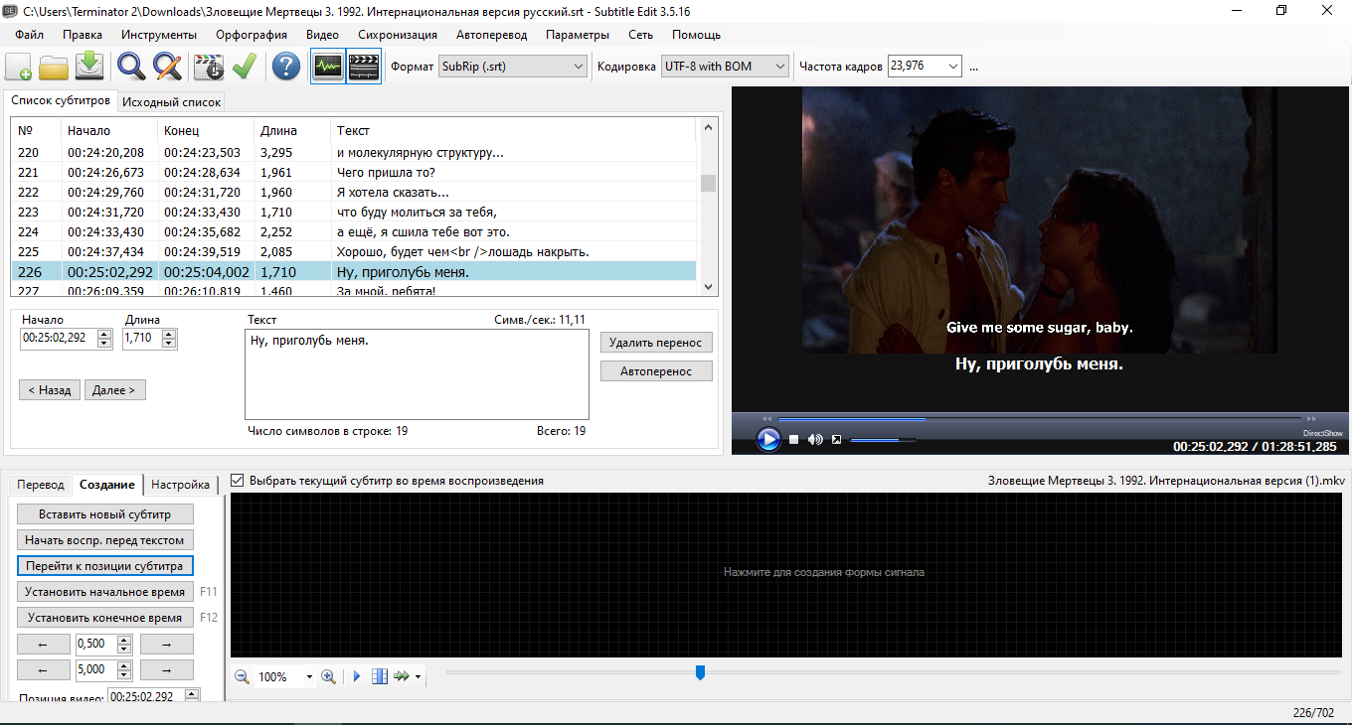Click the green double-arrow icon under waveform
1352x725 pixels.
[401, 676]
